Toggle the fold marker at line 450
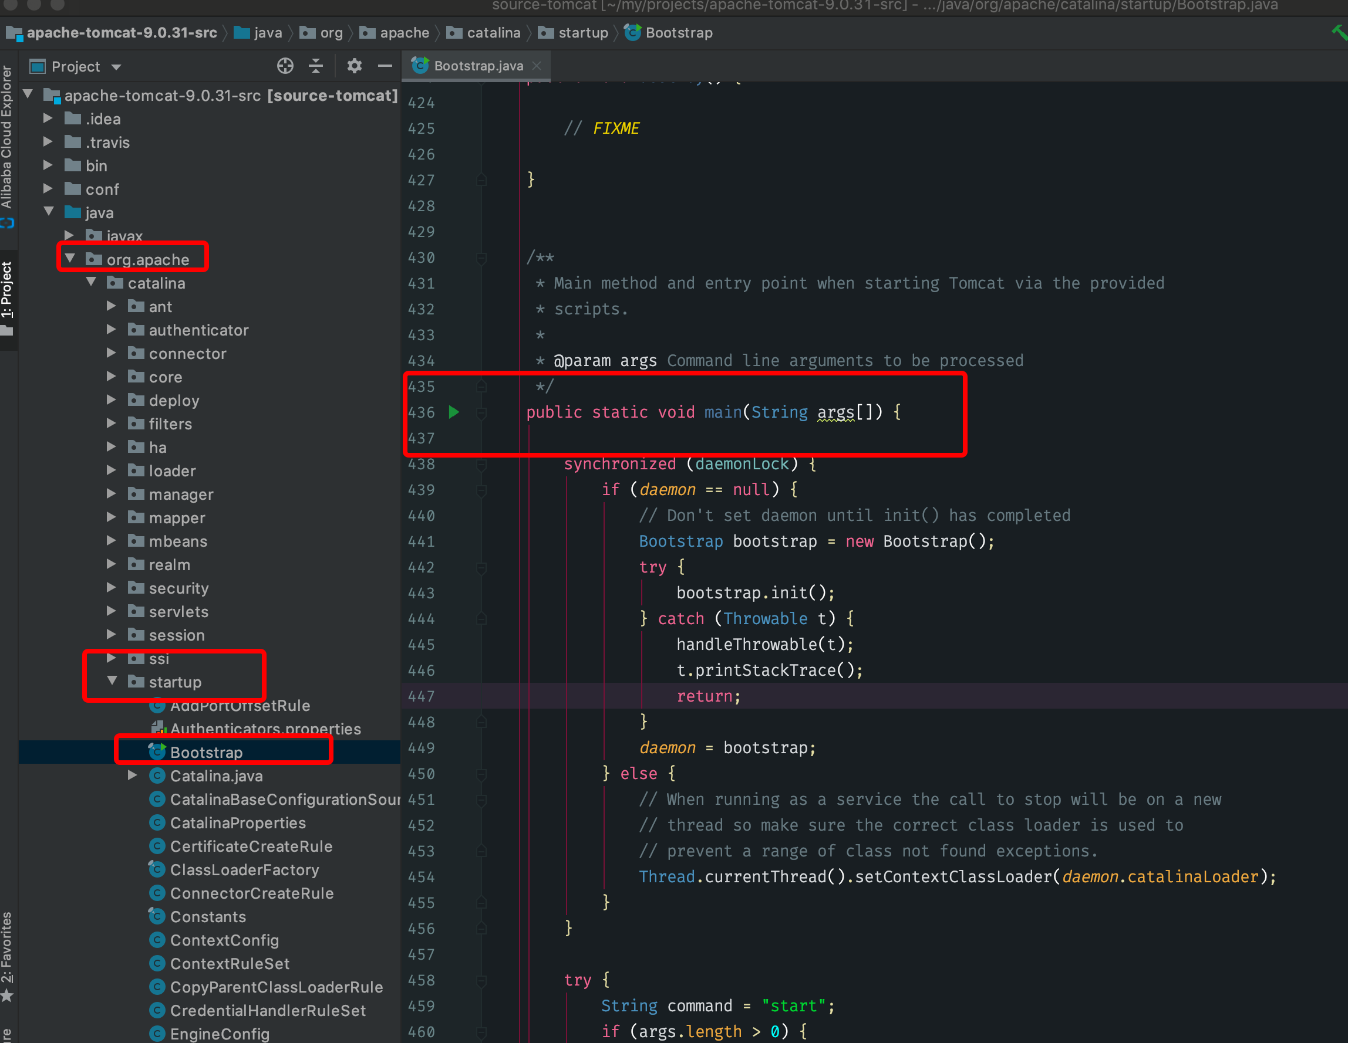 point(481,774)
